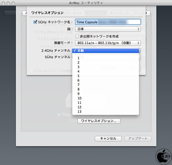172x165 pixels.
Task: Click the 国 dropdown stepper arrows
Action: click(138, 29)
